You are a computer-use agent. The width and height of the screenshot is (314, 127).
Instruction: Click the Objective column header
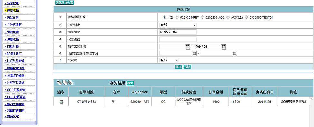[140, 92]
